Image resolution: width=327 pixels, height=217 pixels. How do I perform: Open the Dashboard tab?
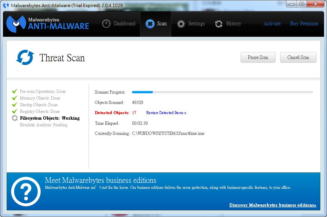tap(119, 24)
